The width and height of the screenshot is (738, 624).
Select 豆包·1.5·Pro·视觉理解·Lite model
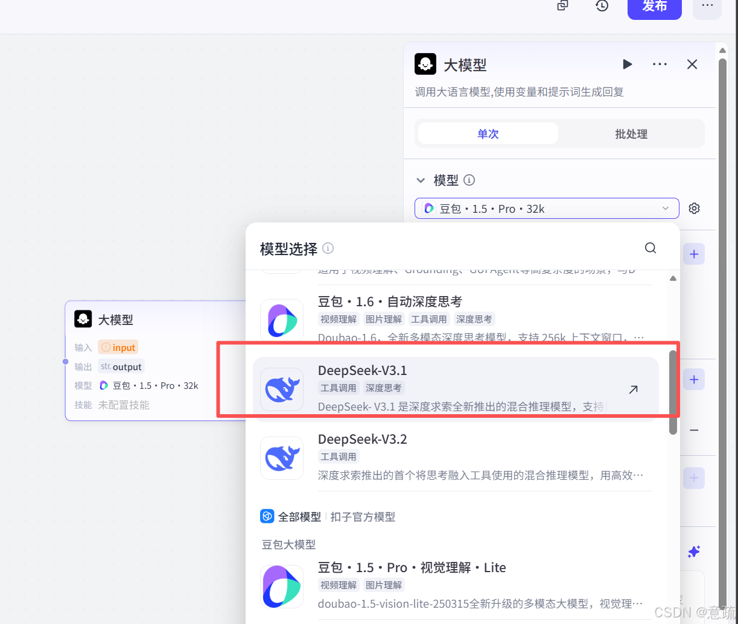coord(456,586)
